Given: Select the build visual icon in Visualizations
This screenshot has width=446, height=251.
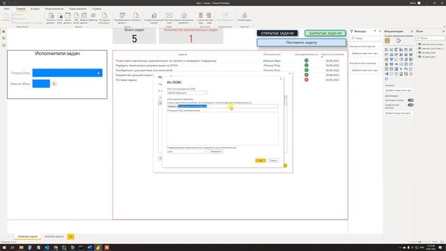Looking at the screenshot, I should coord(387,41).
